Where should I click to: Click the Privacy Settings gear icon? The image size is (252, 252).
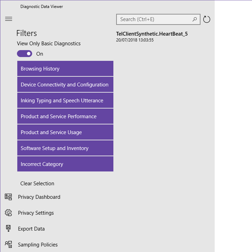pos(9,213)
